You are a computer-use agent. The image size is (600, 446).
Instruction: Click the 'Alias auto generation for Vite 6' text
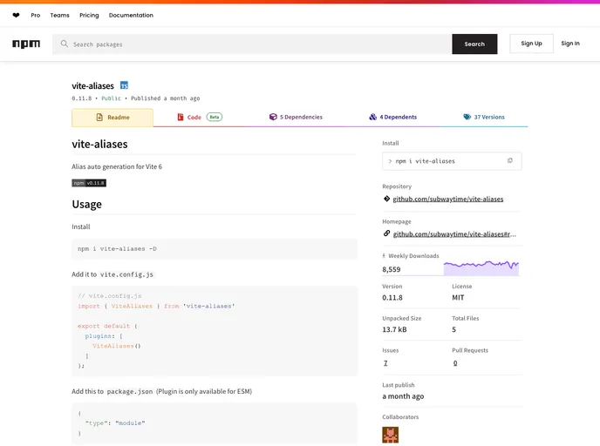117,166
